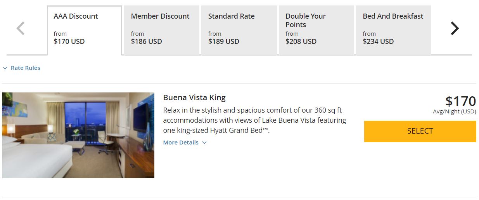Viewport: 479px width, 200px height.
Task: Open the Rate Rules link
Action: (25, 68)
